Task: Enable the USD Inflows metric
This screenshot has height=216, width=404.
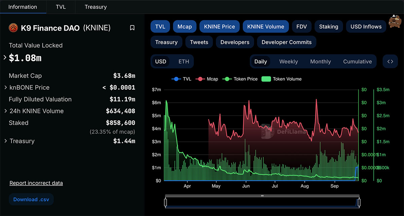Action: [366, 26]
